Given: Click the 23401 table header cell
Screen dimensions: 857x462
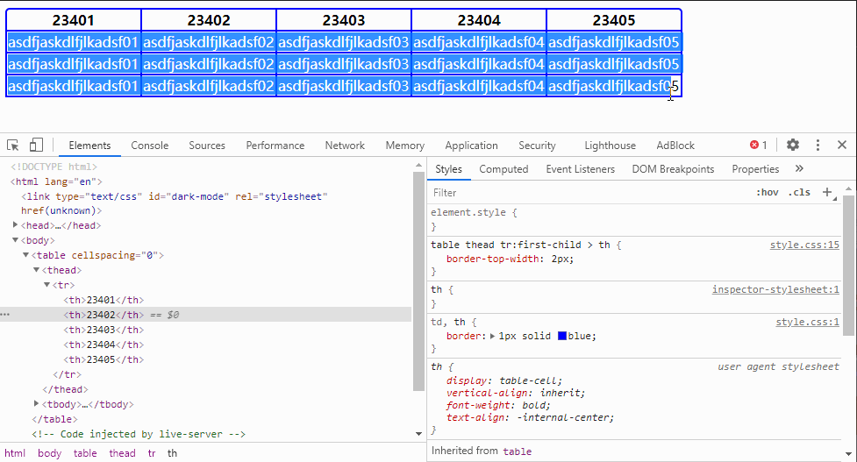Looking at the screenshot, I should 73,20.
